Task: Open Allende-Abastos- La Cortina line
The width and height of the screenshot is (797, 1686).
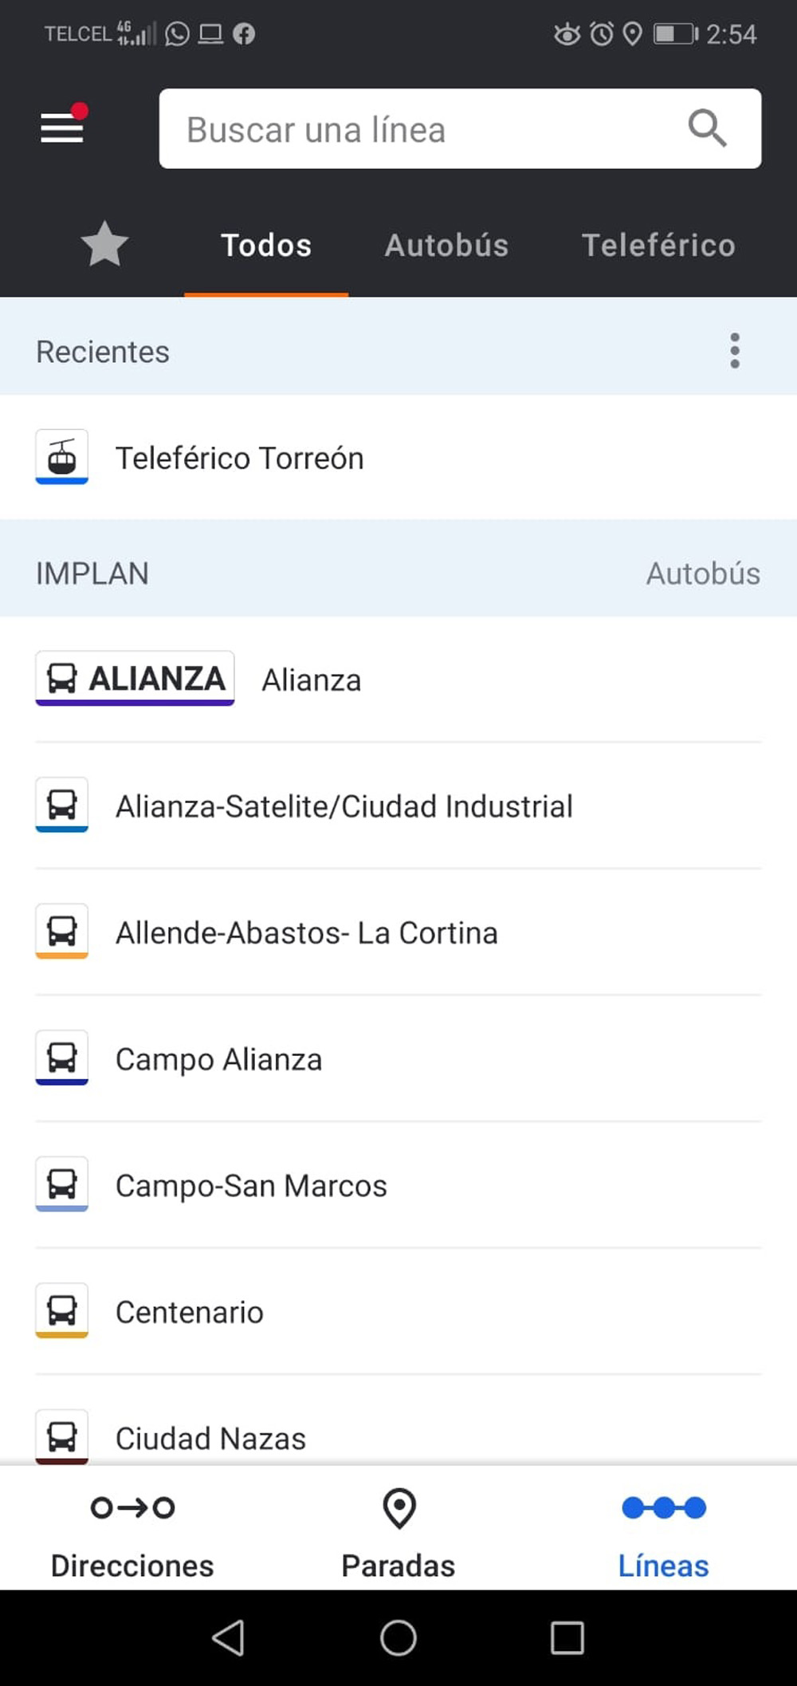Action: (x=307, y=933)
